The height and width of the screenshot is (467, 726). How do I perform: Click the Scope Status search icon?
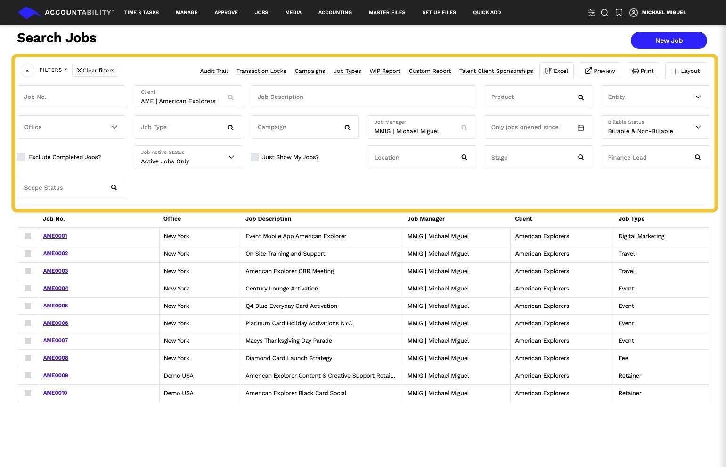114,187
